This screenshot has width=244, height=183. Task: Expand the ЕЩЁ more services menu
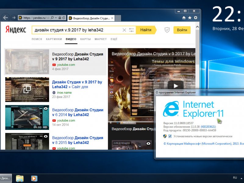(114, 39)
